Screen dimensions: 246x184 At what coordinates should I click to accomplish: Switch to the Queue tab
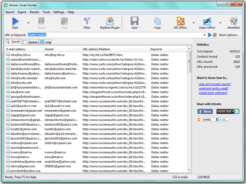(x=30, y=42)
